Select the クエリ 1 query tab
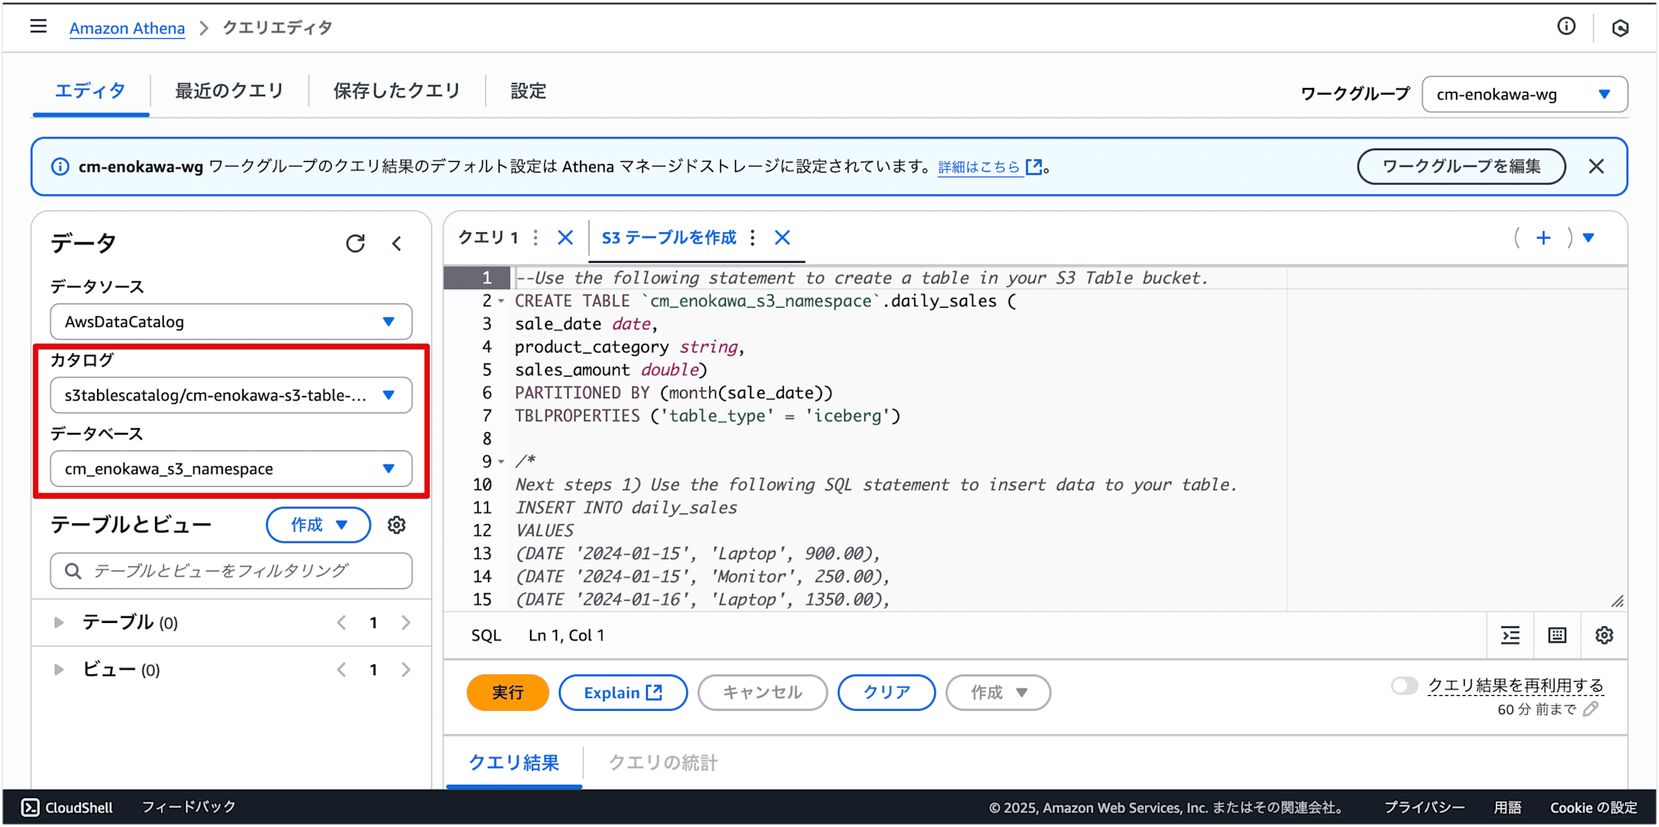 click(489, 238)
